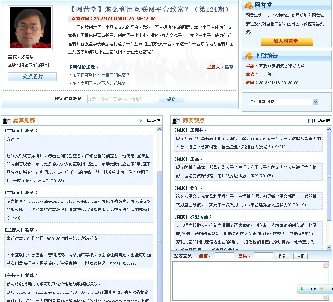The image size is (333, 302).
Task: Click netizen name 沙里淘金
Action: pyautogui.click(x=199, y=217)
